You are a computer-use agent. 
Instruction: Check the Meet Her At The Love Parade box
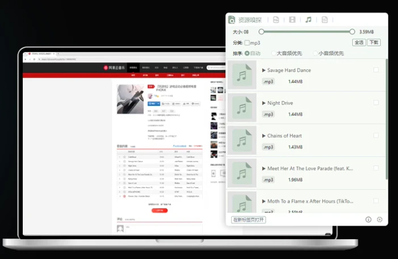[376, 168]
